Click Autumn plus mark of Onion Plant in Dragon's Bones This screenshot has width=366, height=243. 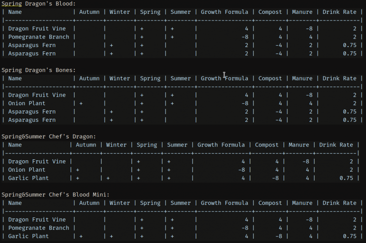[81, 103]
